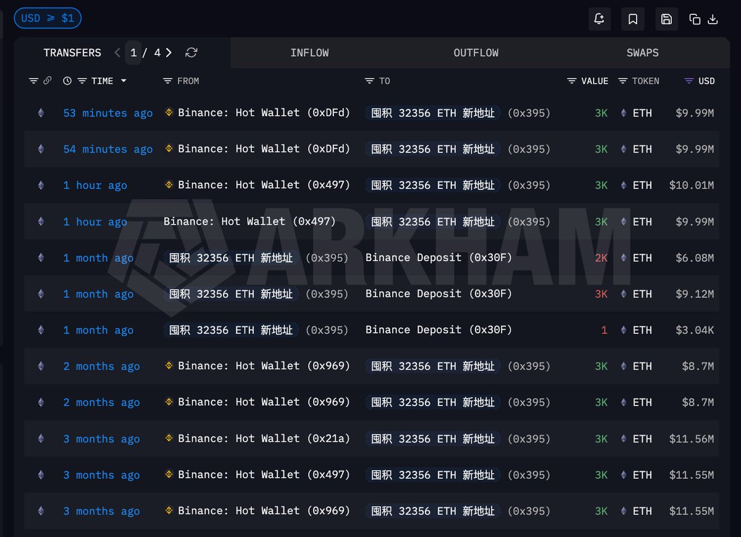Click Ethereum icon on 53 minutes row
This screenshot has height=537, width=741.
point(41,113)
